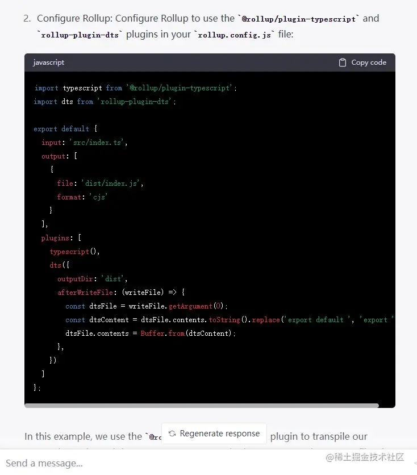
Task: Click the format: 'cjs' code line
Action: 82,197
